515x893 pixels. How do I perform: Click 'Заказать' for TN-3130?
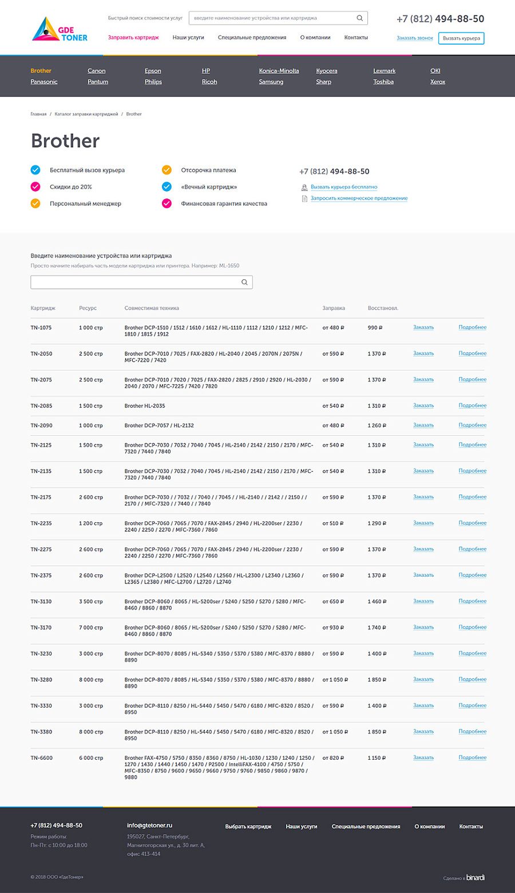tap(423, 602)
